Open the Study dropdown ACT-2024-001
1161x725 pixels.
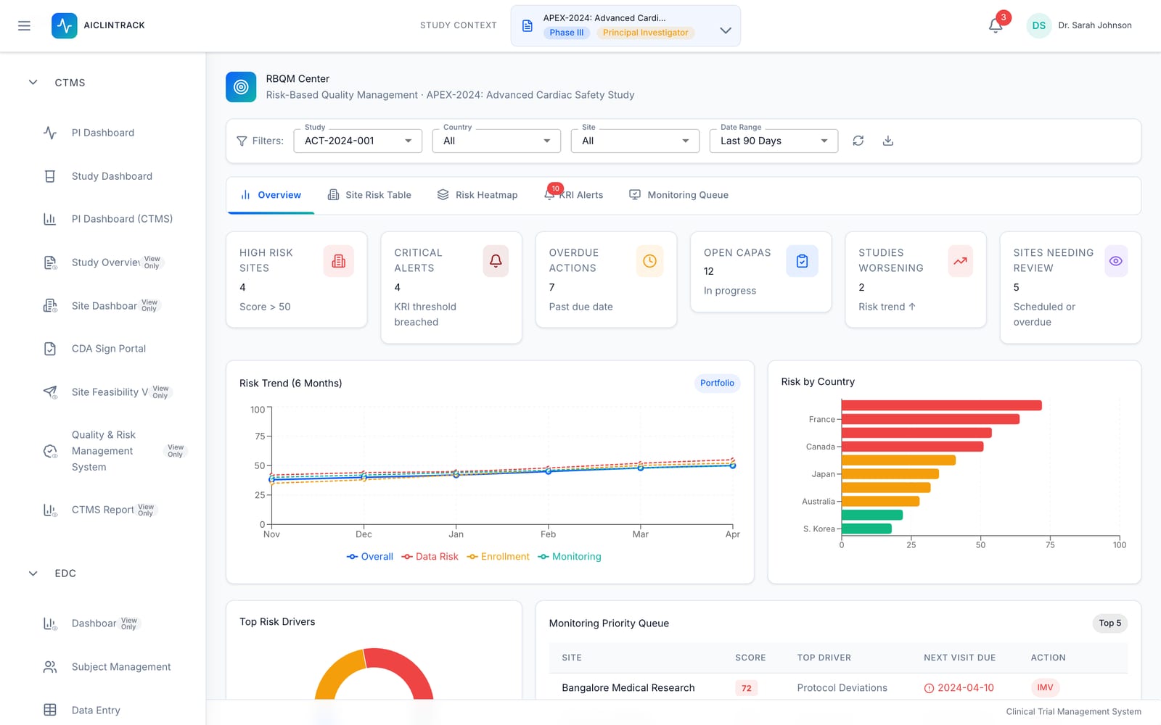pos(358,141)
